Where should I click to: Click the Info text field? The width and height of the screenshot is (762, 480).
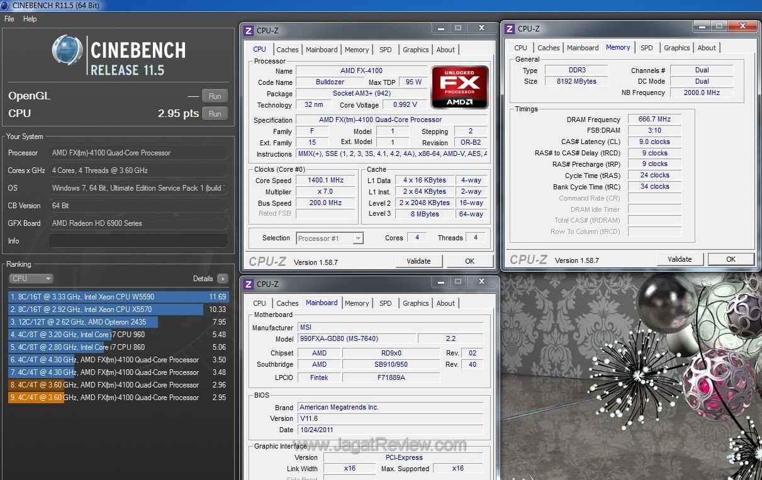click(138, 241)
